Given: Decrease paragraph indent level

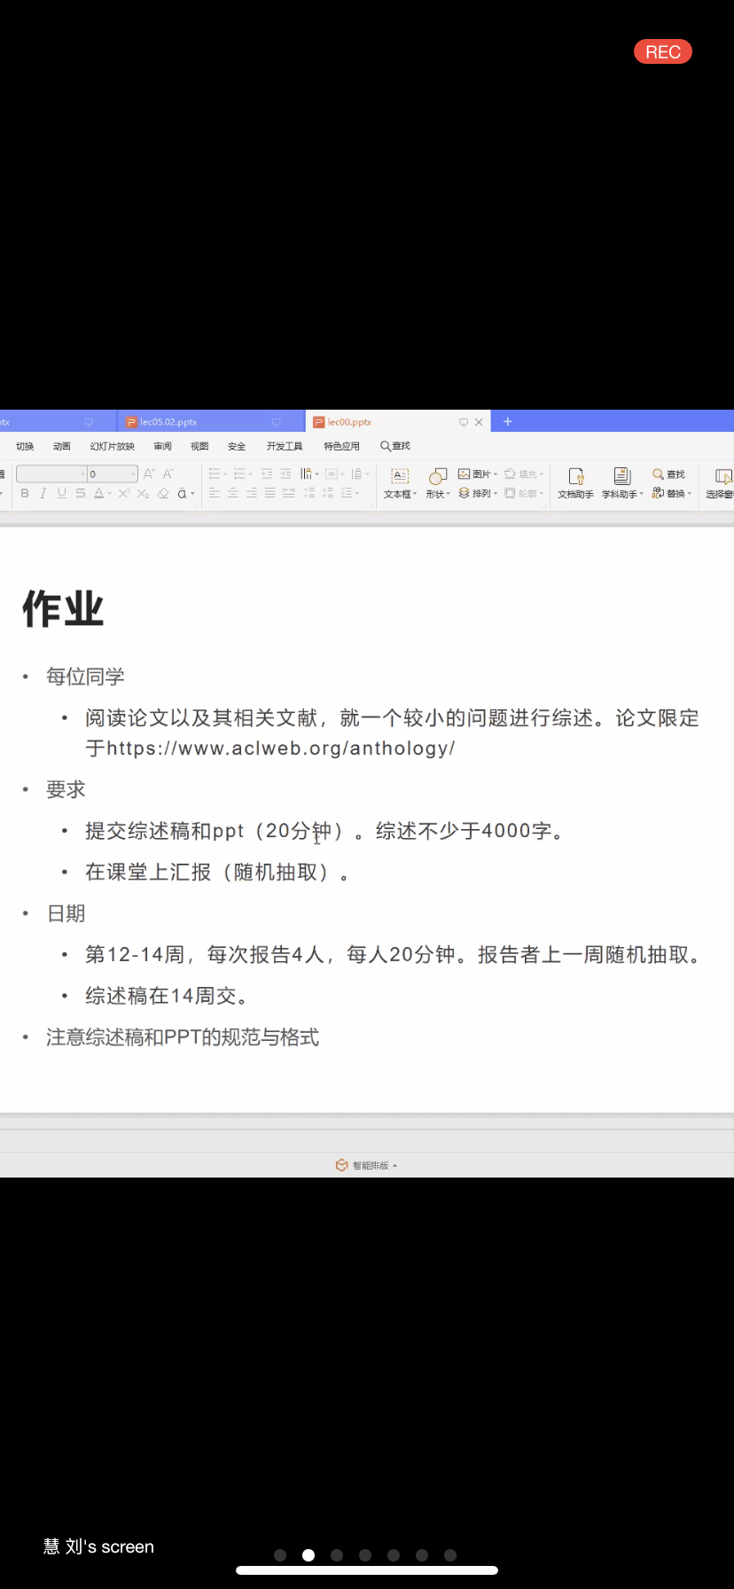Looking at the screenshot, I should [x=267, y=474].
